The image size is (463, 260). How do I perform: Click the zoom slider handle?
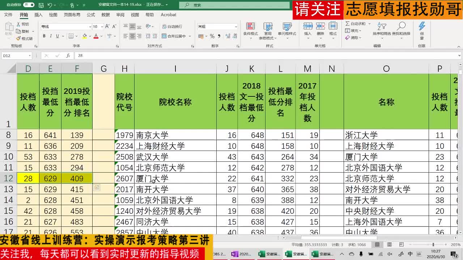click(x=433, y=245)
